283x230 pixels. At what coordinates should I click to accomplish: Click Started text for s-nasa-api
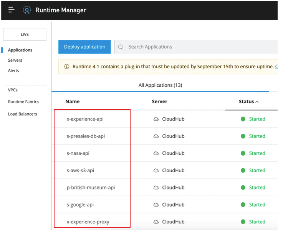257,153
